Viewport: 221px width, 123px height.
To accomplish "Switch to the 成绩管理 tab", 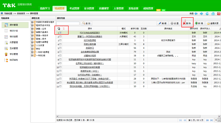I will [x=148, y=8].
